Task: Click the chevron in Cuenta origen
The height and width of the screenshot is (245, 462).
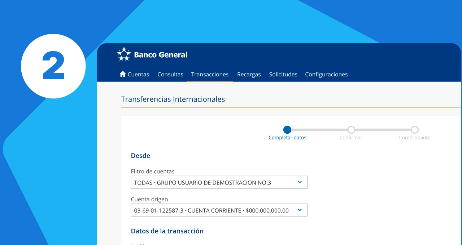Action: click(x=300, y=210)
